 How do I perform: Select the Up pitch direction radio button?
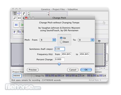tap(61, 38)
